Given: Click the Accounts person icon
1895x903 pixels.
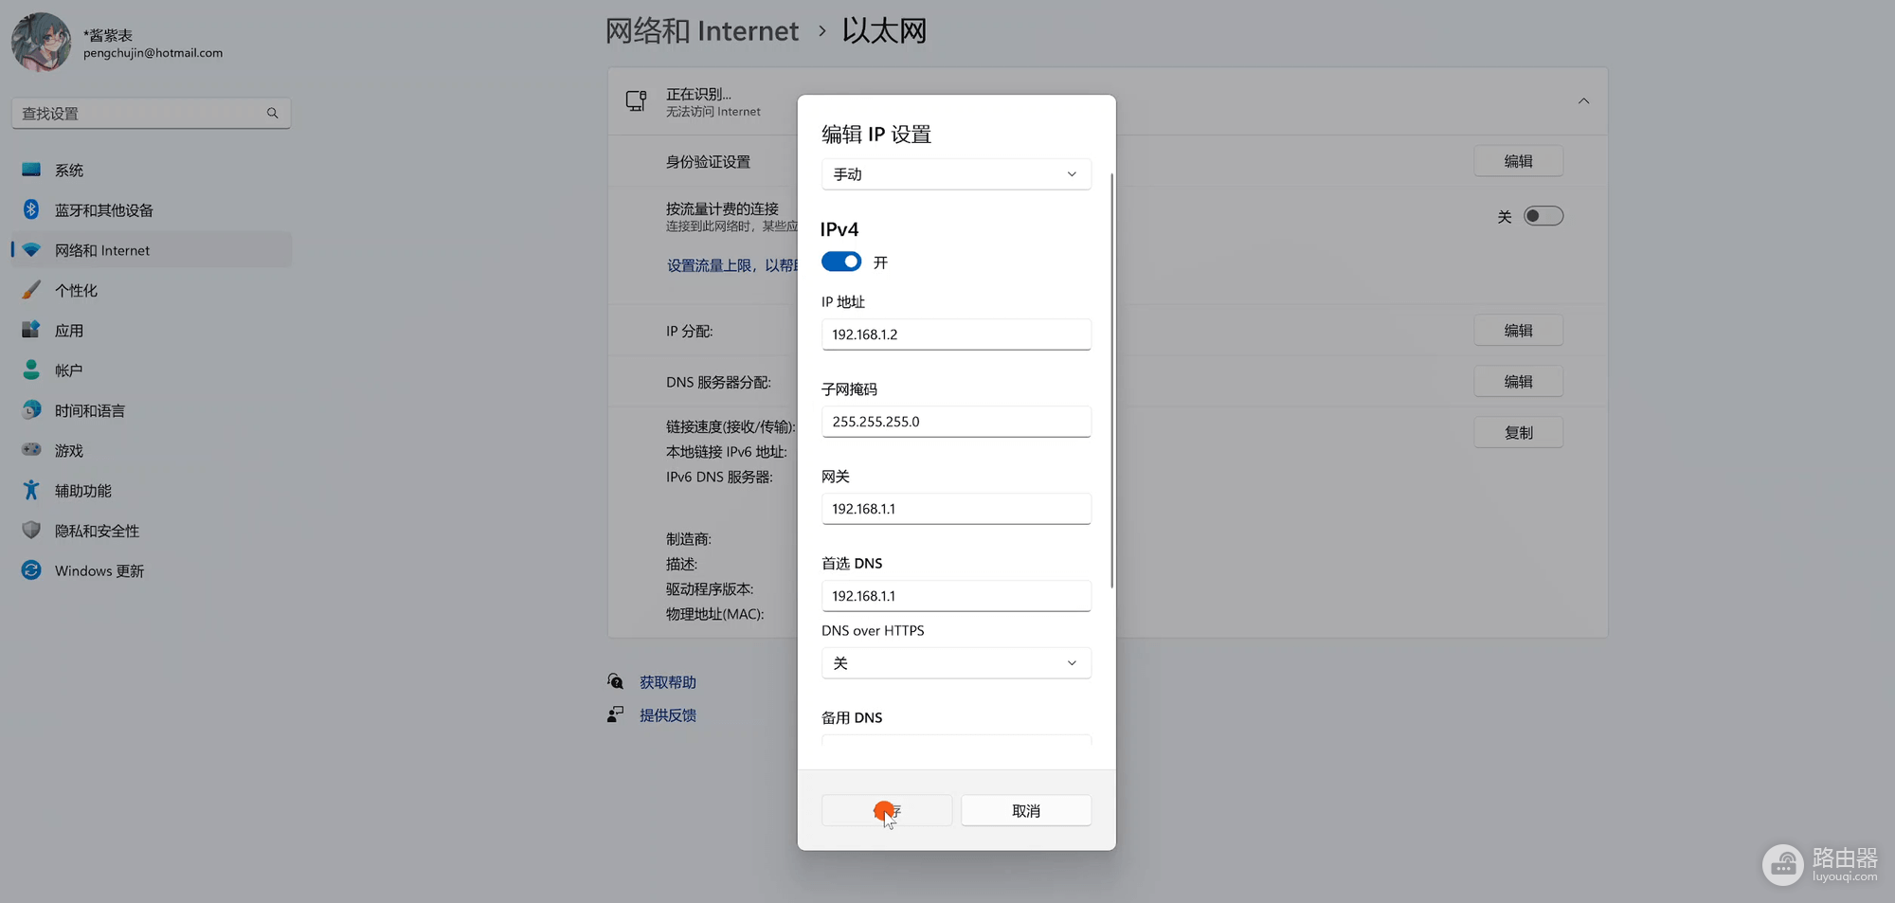Looking at the screenshot, I should point(31,370).
